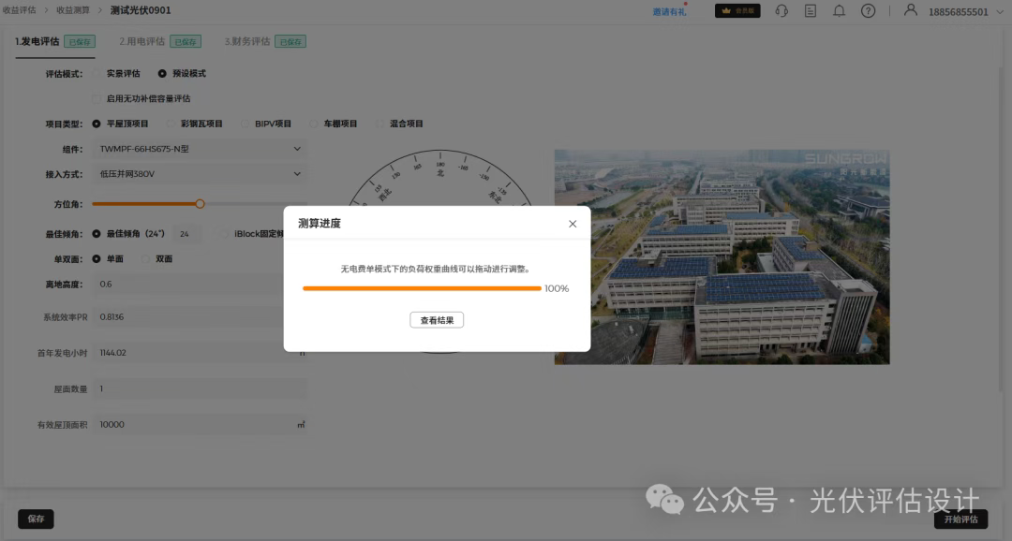Select 双面 module option
1012x541 pixels.
146,259
